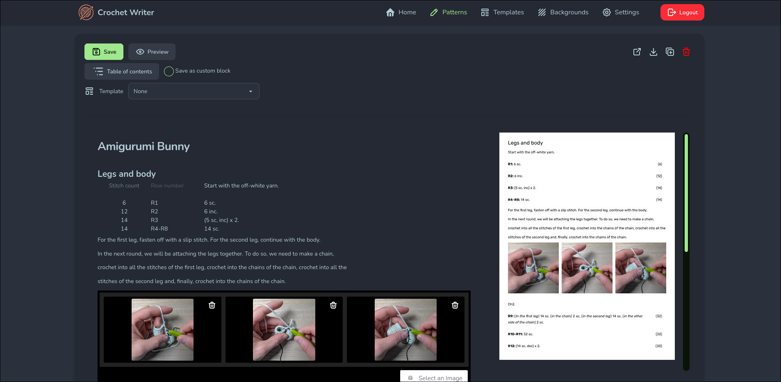Click the Amigurumi Bunny title field

pos(144,146)
